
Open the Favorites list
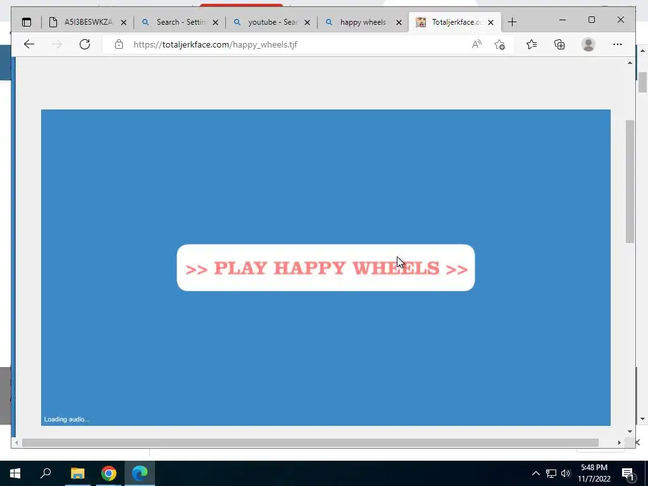pos(532,44)
